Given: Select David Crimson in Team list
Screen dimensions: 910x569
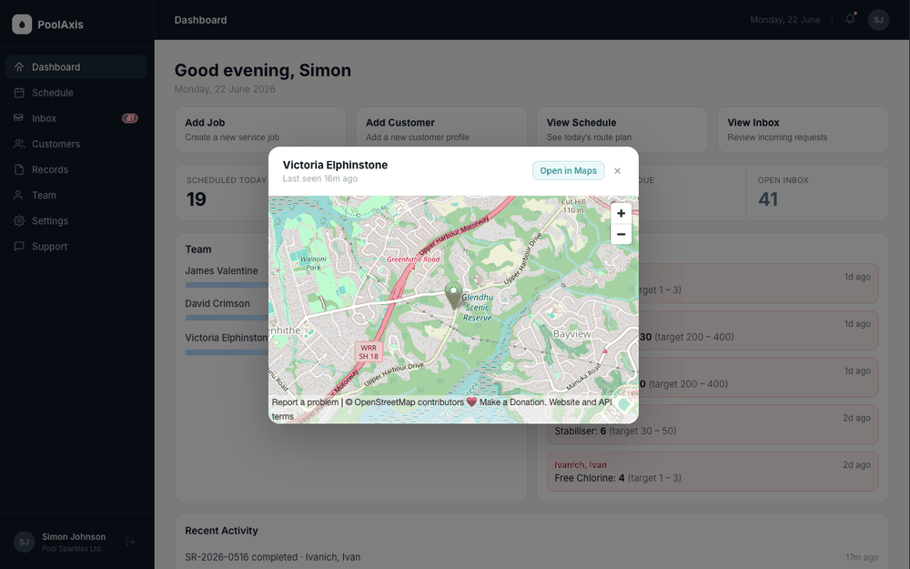Looking at the screenshot, I should (x=217, y=303).
